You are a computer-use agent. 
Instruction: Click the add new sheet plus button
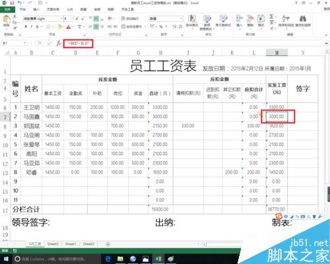click(108, 244)
